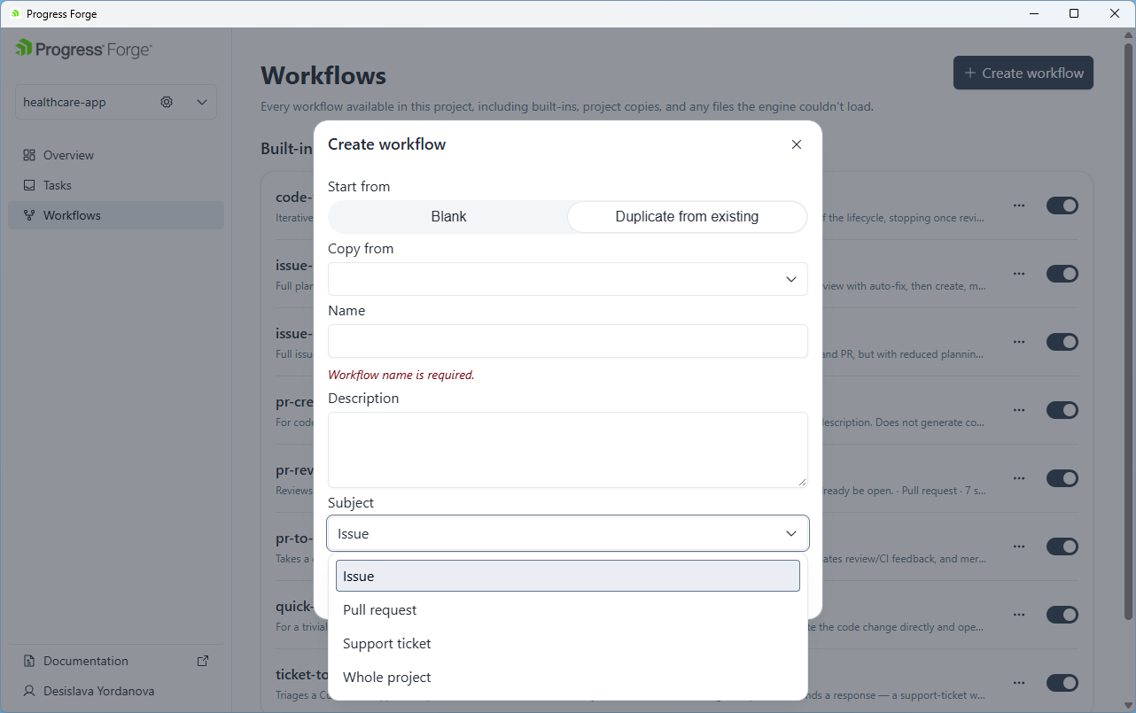
Task: Focus the workflow Name input field
Action: tap(568, 341)
